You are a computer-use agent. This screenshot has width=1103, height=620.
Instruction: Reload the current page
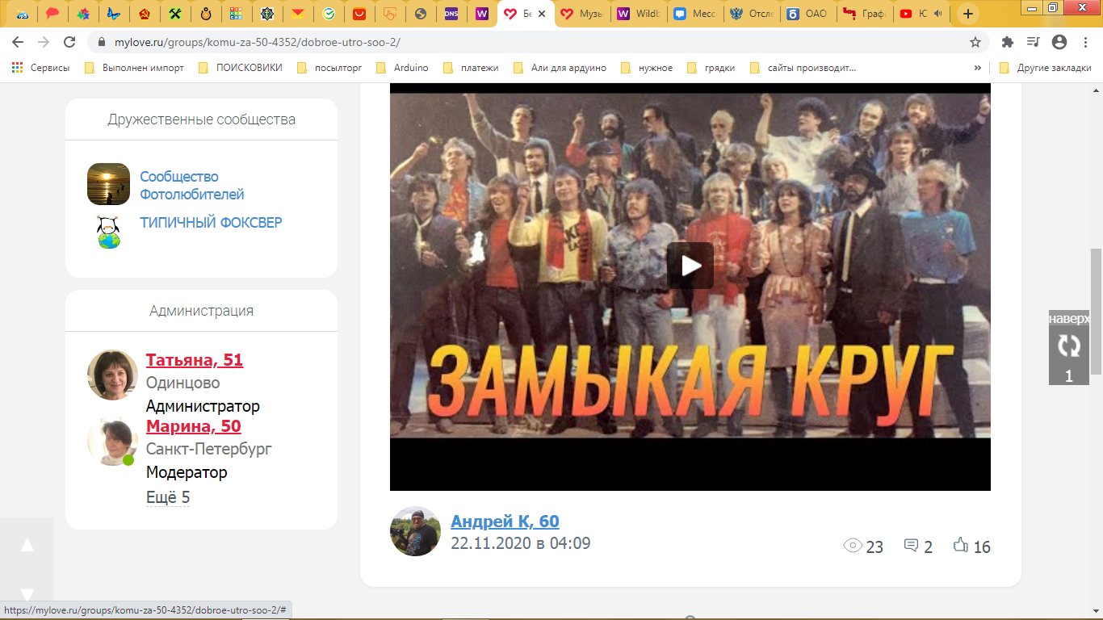coord(69,42)
